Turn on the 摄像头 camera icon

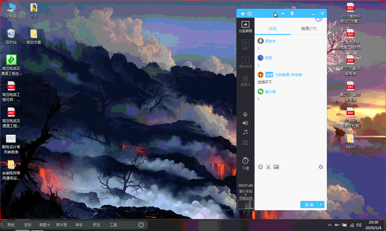(x=245, y=80)
